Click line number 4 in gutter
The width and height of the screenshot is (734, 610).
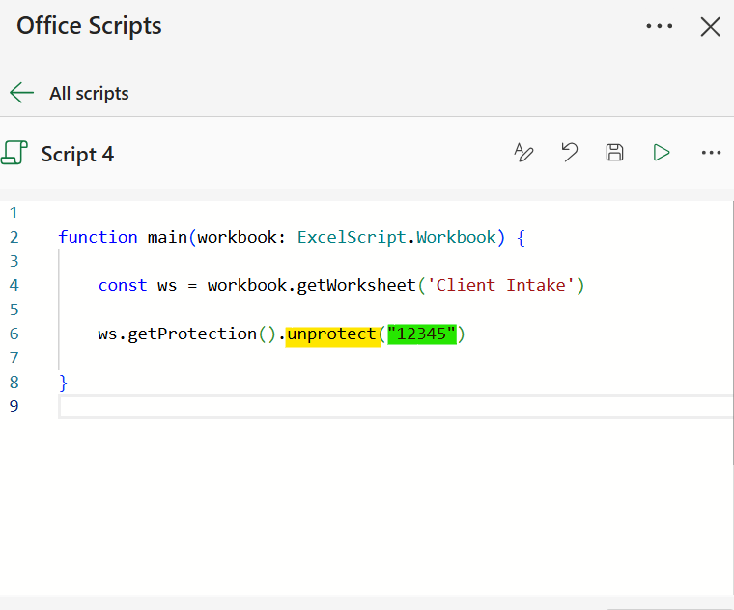(x=14, y=285)
